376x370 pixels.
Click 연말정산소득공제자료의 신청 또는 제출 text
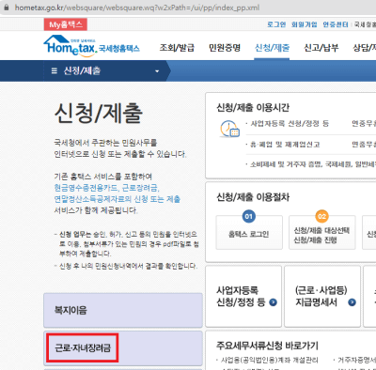point(117,199)
